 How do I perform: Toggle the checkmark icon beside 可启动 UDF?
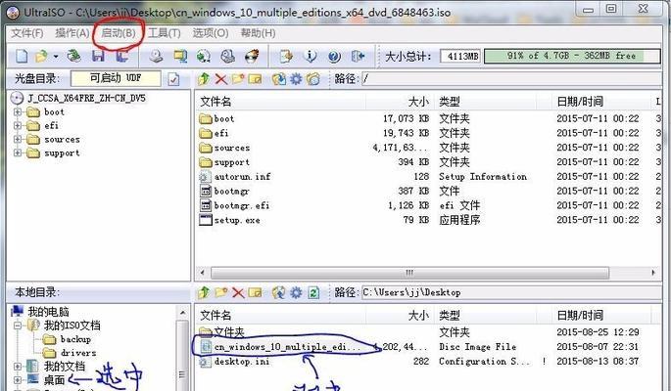[x=173, y=79]
